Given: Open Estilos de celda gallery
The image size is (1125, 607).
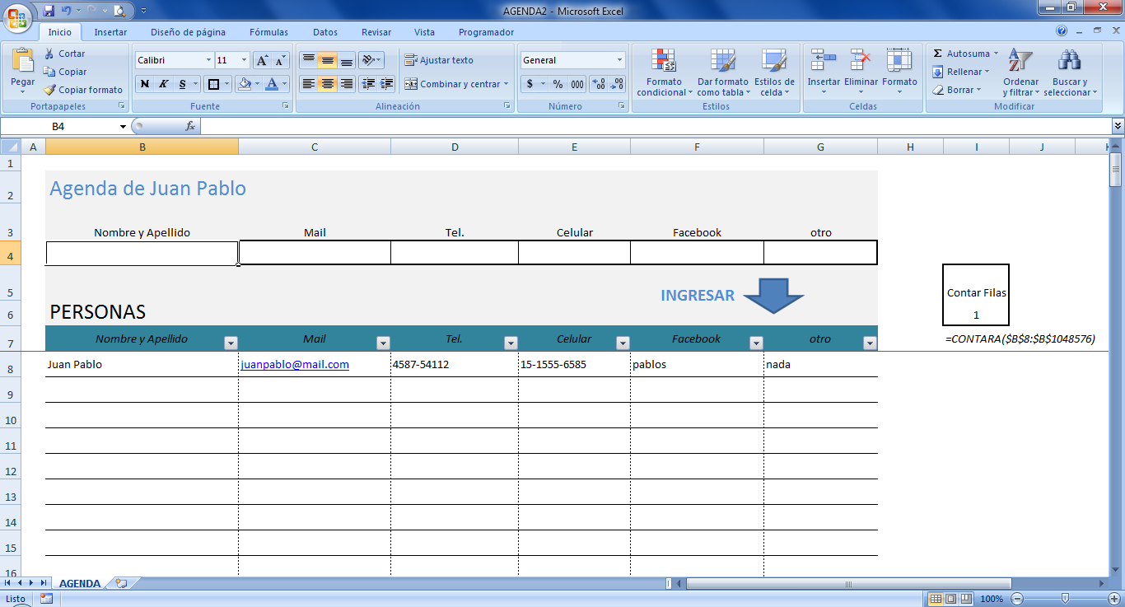Looking at the screenshot, I should [x=774, y=72].
